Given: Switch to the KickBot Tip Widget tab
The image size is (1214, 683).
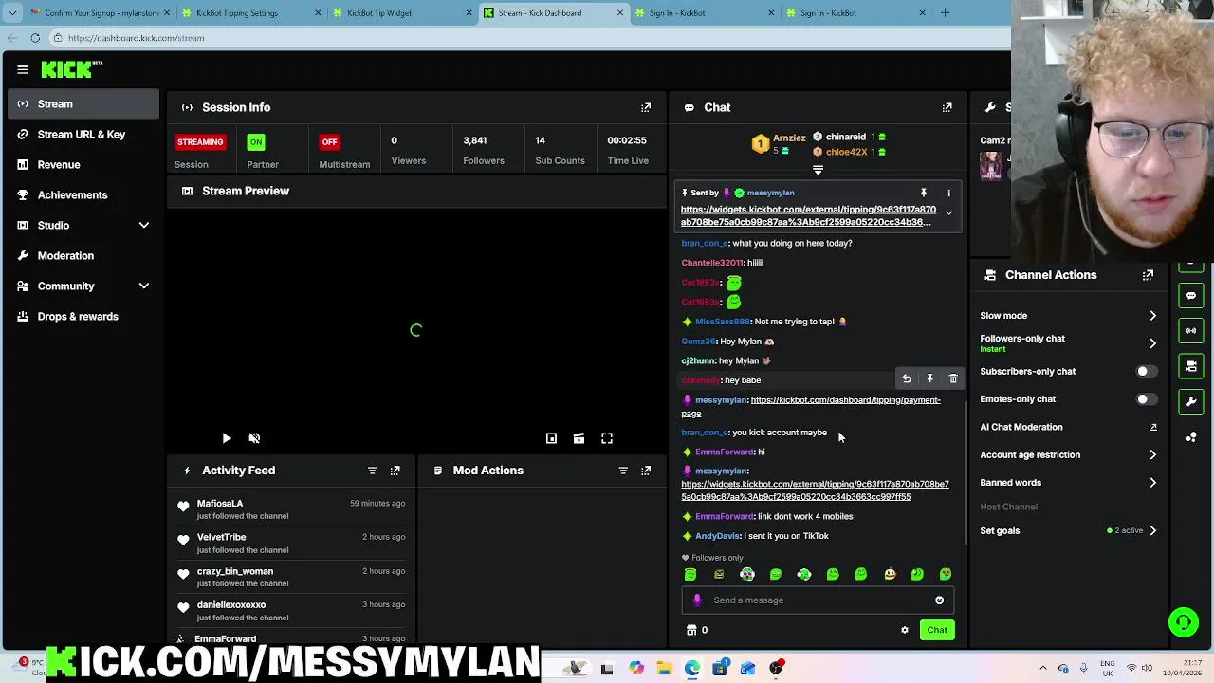Looking at the screenshot, I should tap(400, 12).
